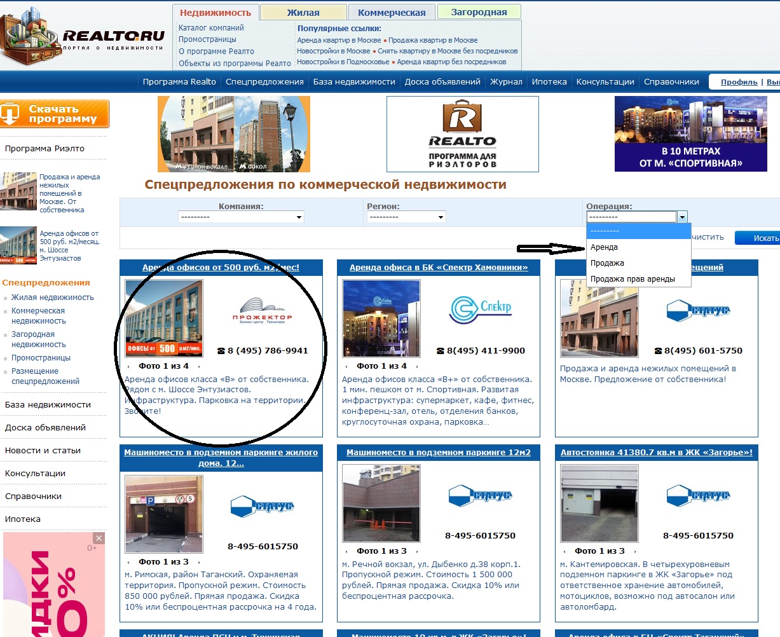Open Справочники in navigation bar
Image resolution: width=780 pixels, height=637 pixels.
(671, 82)
